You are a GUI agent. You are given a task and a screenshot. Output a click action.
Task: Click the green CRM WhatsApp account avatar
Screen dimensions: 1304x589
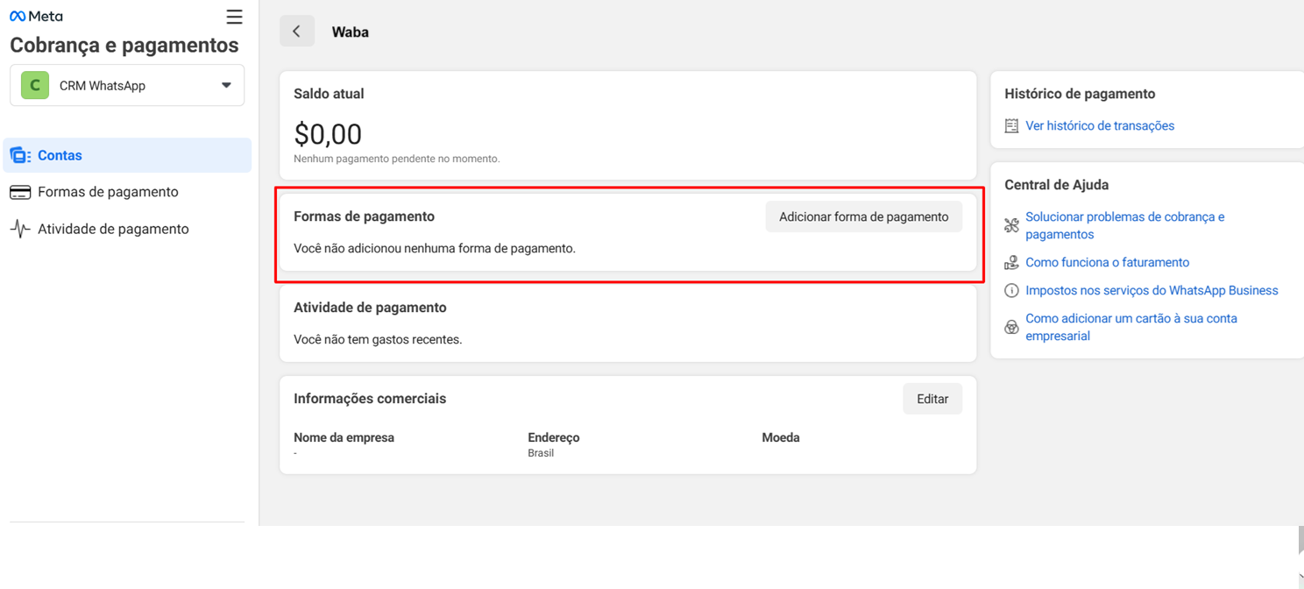(33, 85)
